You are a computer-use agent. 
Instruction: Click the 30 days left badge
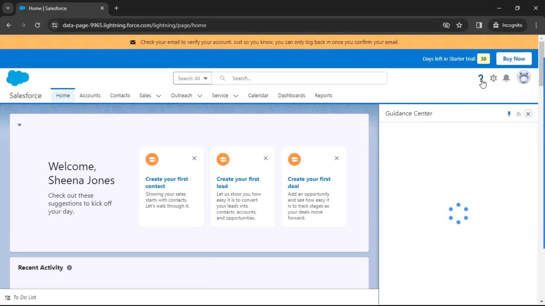[483, 59]
